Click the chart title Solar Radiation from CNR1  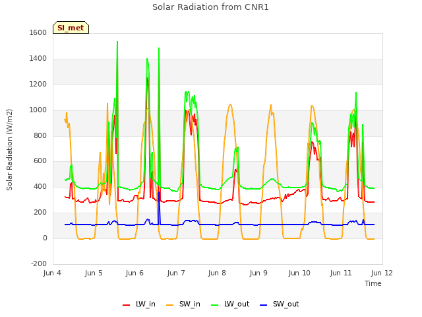pos(210,7)
